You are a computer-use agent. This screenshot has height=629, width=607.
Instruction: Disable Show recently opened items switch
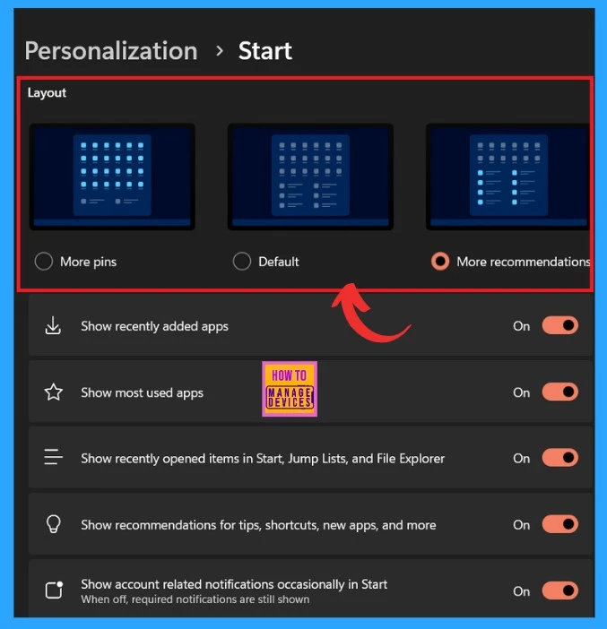coord(560,458)
